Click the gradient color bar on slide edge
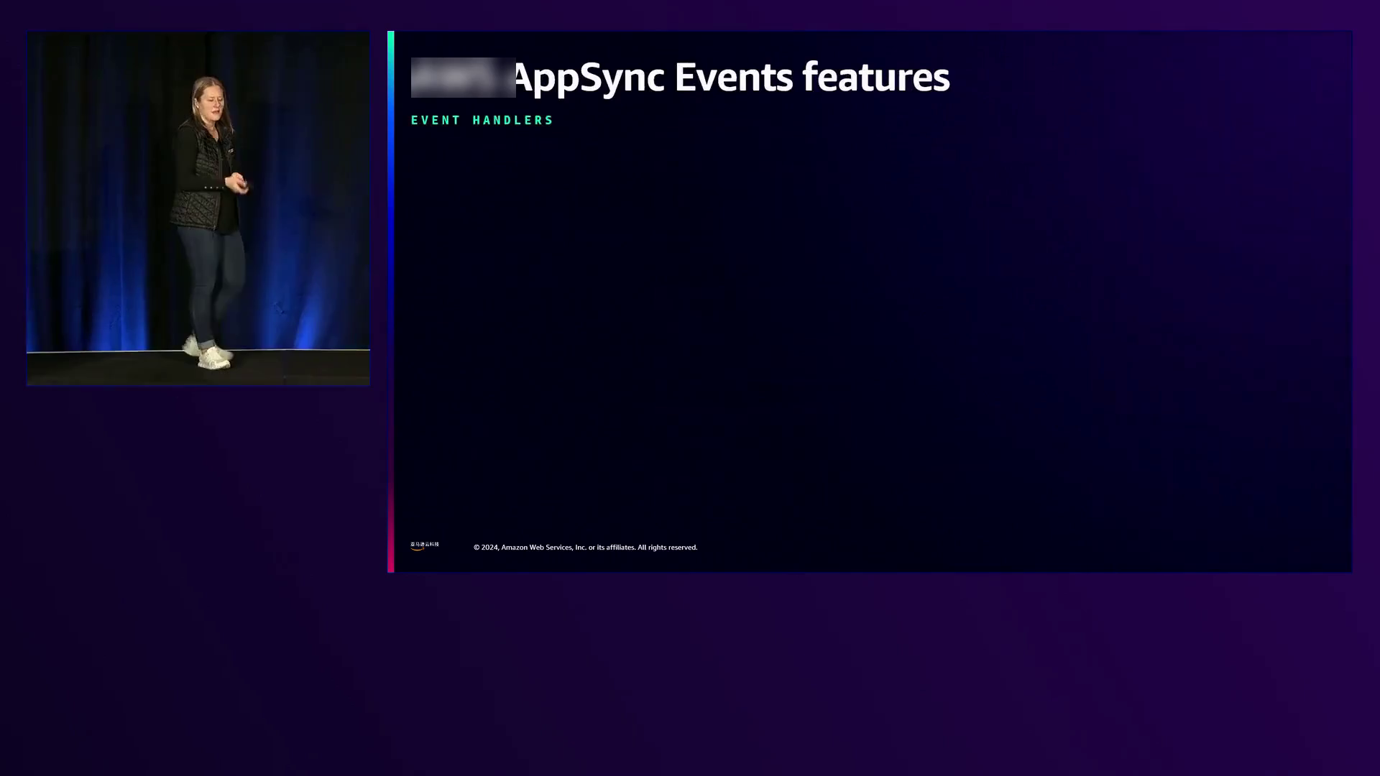Viewport: 1380px width, 776px height. [x=390, y=302]
